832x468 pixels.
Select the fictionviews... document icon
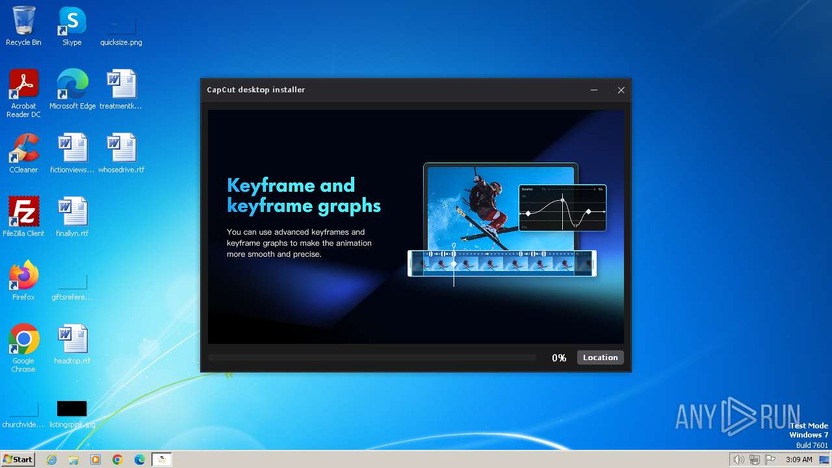click(x=72, y=153)
